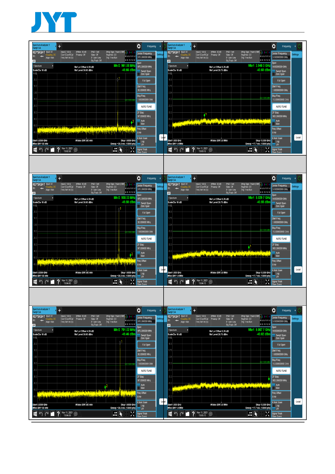Select Auto CF Step in 13:03:12 capture
The width and height of the screenshot is (335, 474).
(x=276, y=121)
